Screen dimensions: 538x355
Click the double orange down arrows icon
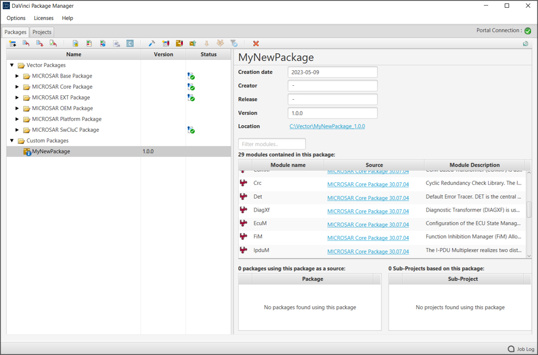click(220, 44)
